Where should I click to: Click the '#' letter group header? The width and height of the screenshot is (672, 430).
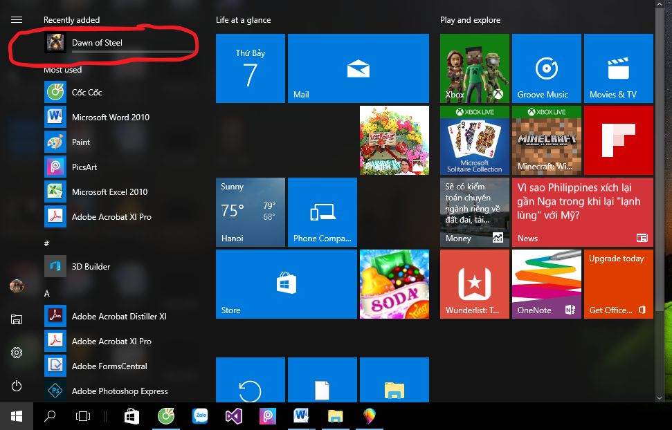(x=46, y=243)
